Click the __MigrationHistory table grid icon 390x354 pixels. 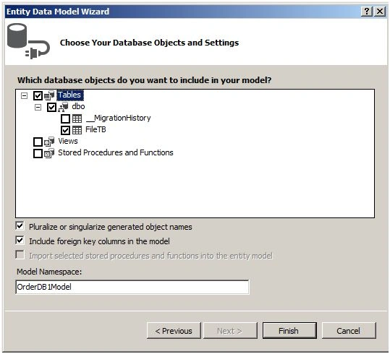pyautogui.click(x=77, y=118)
